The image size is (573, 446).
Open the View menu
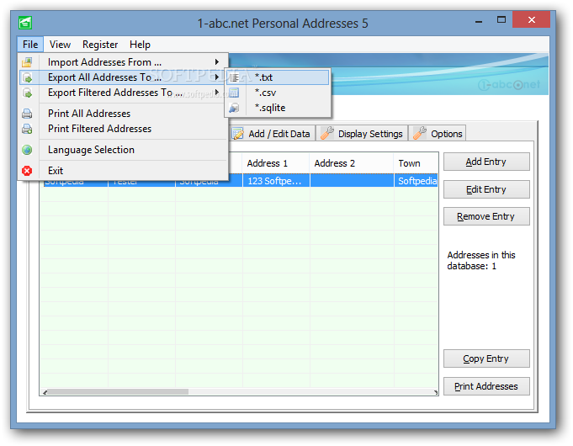(x=60, y=45)
